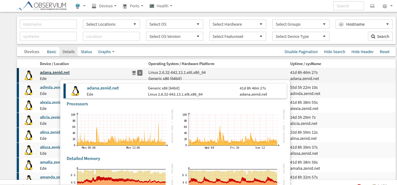Click the Observium logo

[x=42, y=6]
